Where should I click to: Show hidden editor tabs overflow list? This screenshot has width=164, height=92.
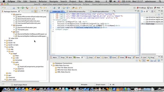(x=114, y=11)
